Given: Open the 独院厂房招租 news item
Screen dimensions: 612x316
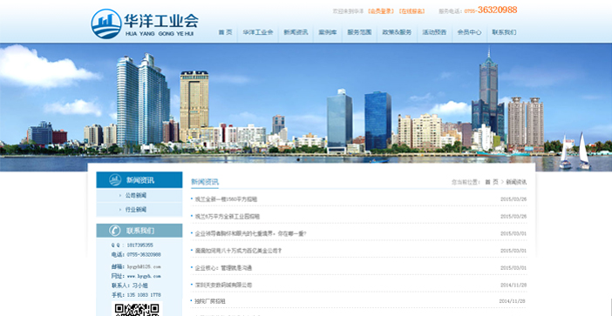Looking at the screenshot, I should (x=210, y=301).
